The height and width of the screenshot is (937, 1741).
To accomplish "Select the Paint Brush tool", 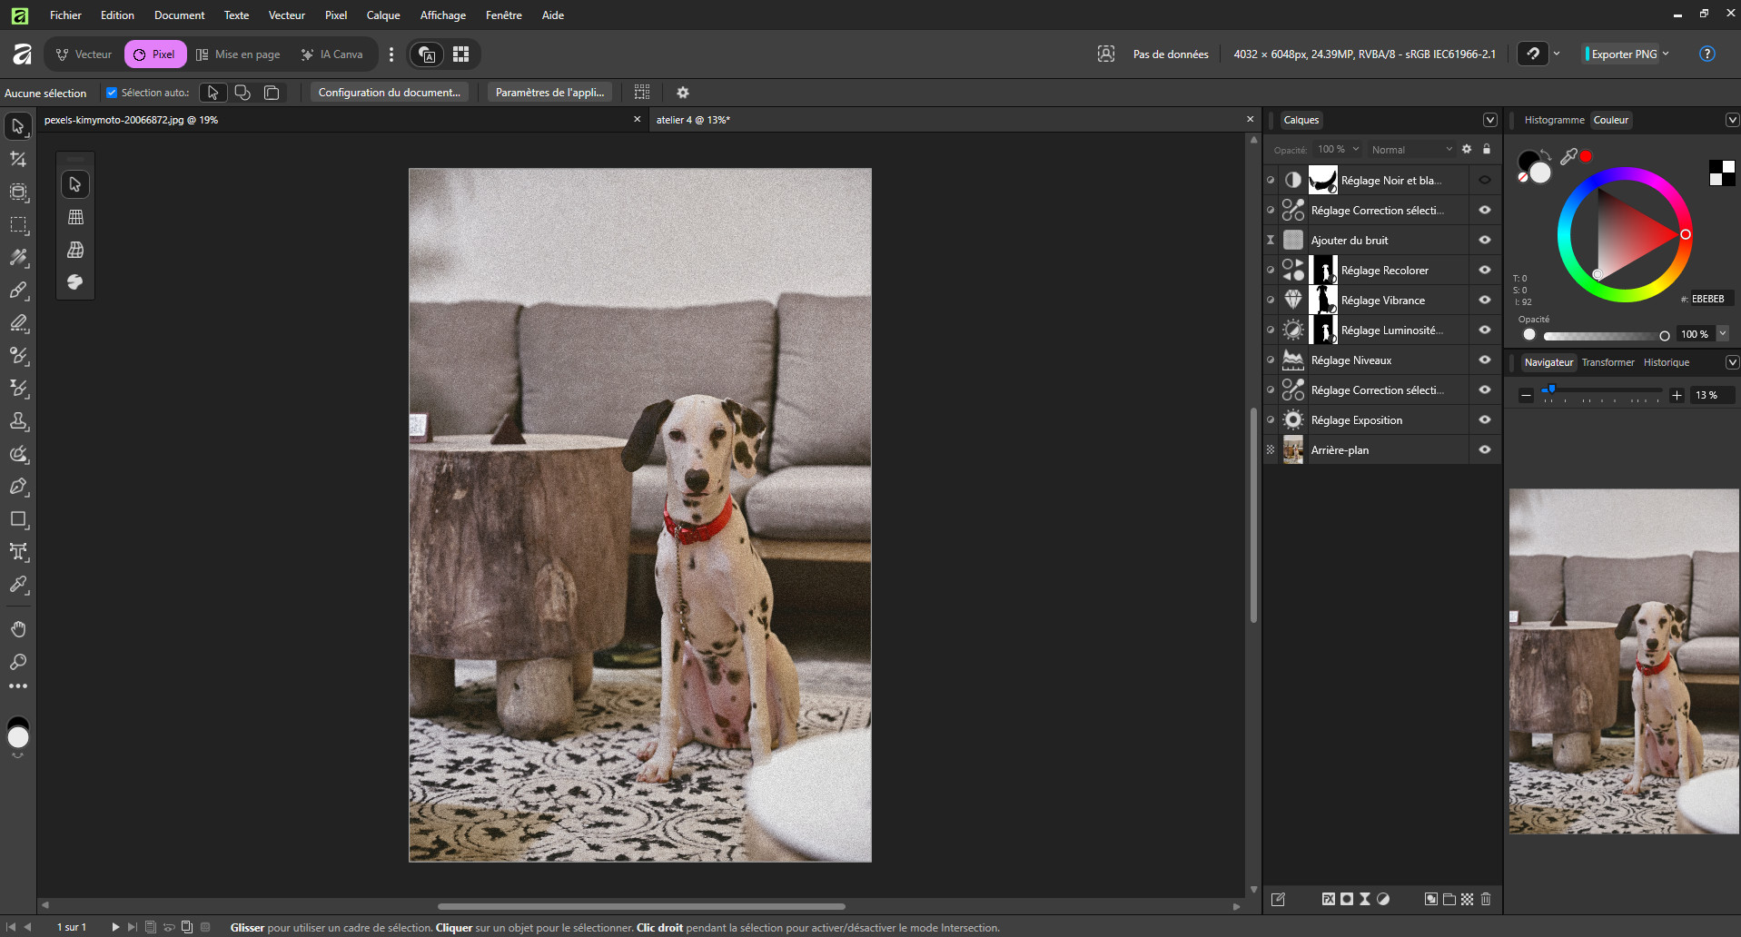I will [18, 291].
